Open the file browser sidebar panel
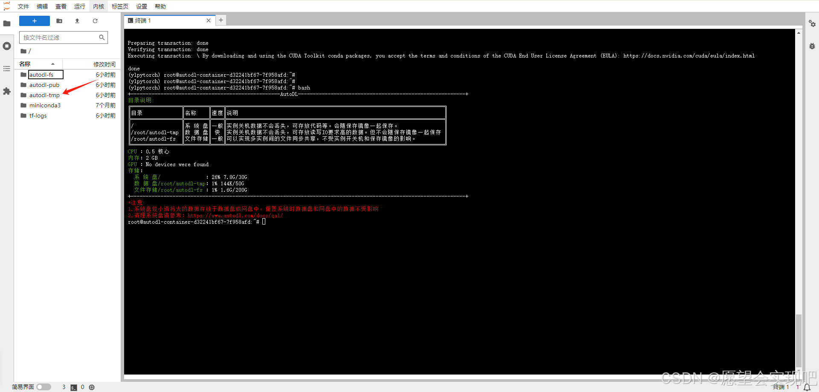Screen dimensions: 819x392 7,23
